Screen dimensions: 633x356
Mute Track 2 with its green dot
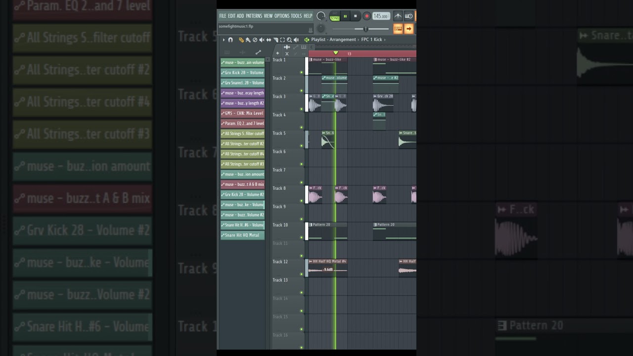tap(301, 90)
